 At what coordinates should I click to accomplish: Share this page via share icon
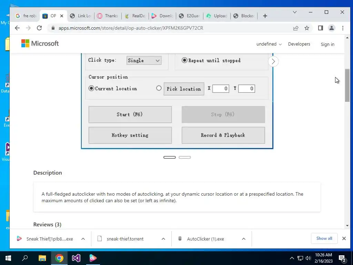tap(295, 28)
